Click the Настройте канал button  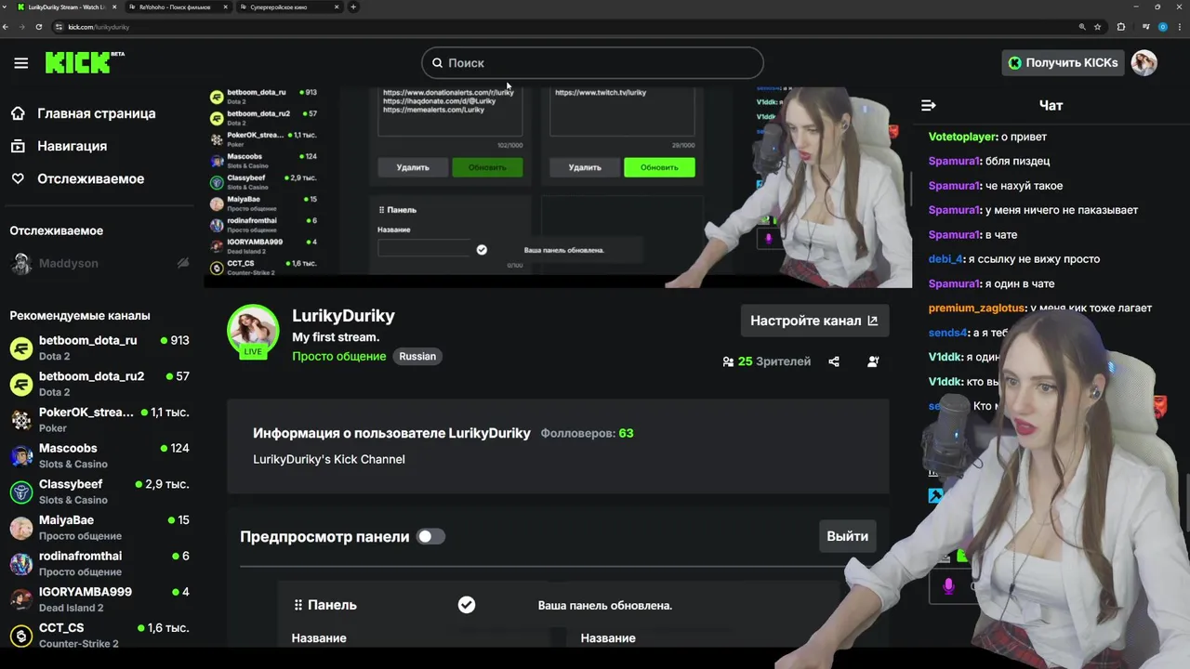point(814,321)
